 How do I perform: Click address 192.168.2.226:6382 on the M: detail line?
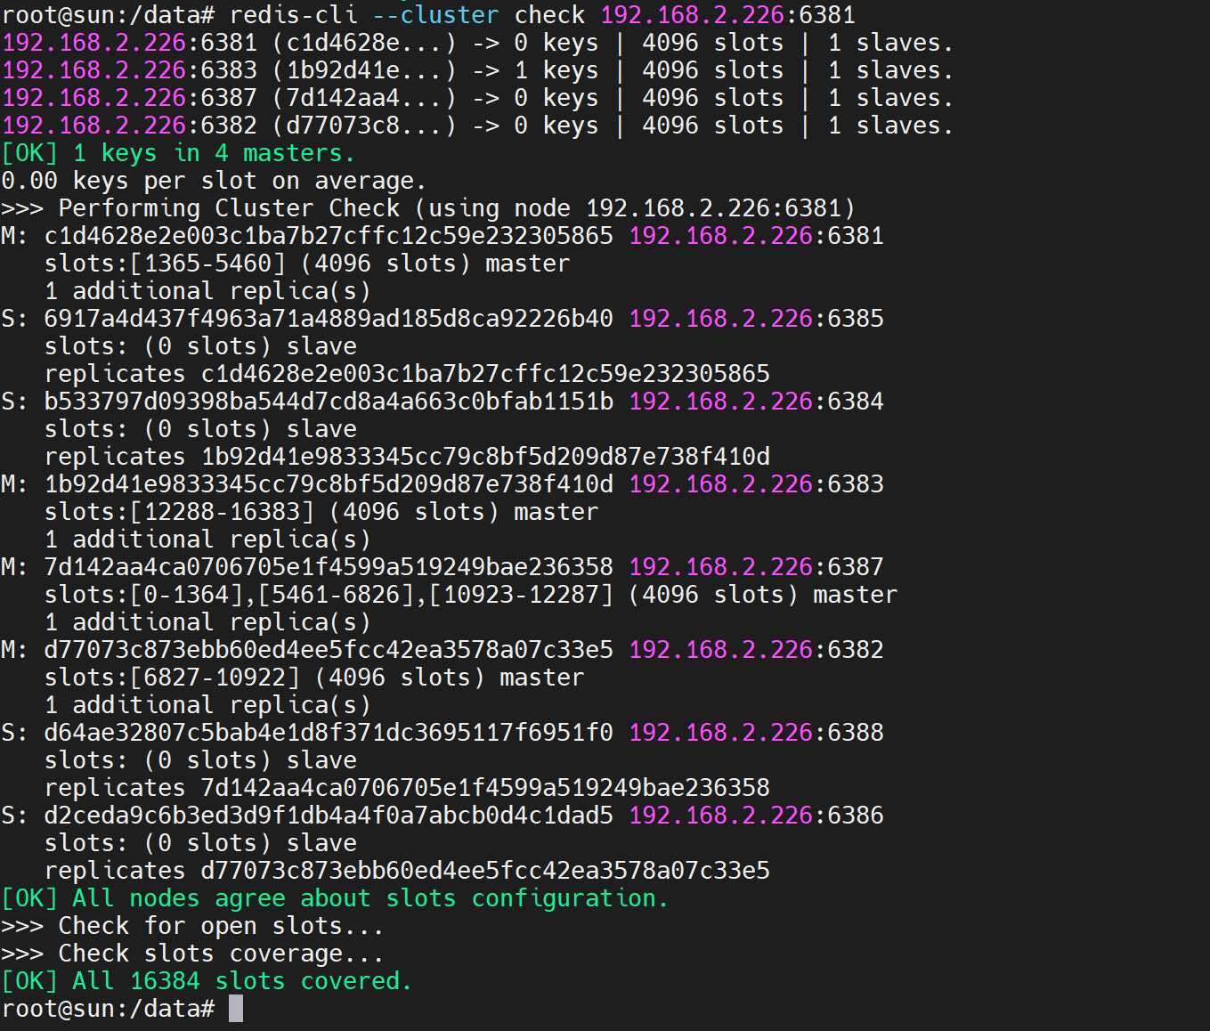(757, 650)
